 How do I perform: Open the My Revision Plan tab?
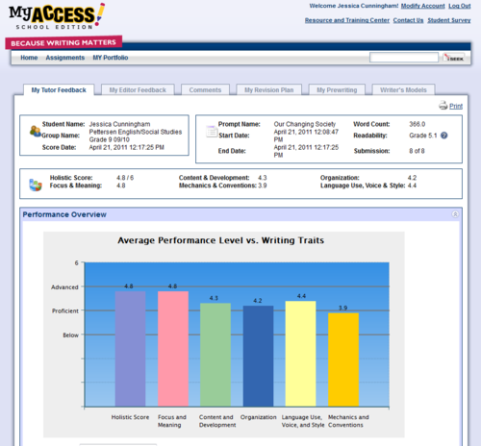[x=269, y=90]
